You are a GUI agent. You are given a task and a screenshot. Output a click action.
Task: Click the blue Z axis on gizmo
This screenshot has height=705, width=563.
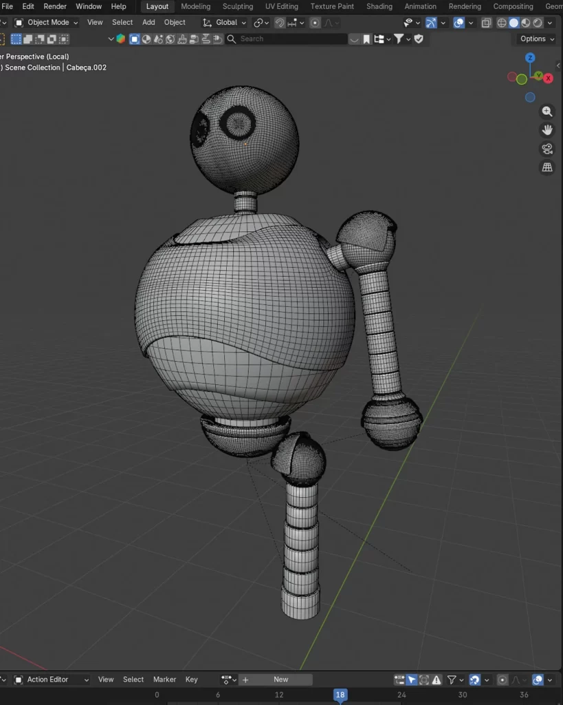click(530, 58)
